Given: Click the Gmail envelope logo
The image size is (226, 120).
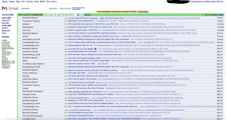Looking at the screenshot, I should click(5, 8).
